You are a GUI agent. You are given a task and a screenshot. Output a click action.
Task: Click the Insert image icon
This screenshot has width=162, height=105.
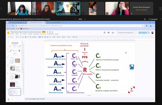click(x=45, y=37)
